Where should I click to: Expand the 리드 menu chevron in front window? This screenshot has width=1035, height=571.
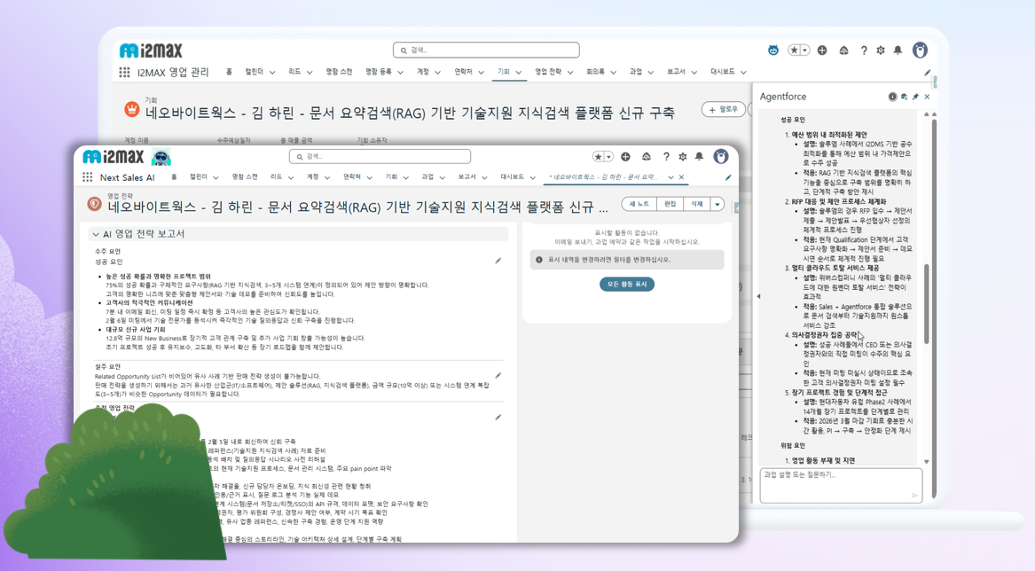tap(290, 177)
